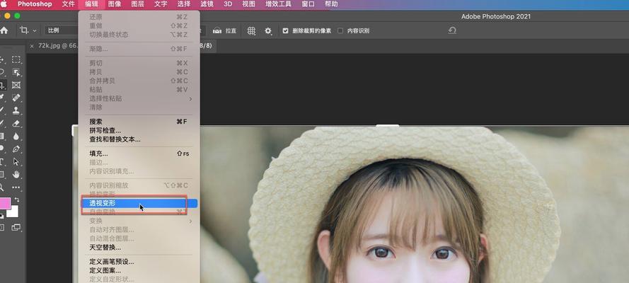Select the Eraser tool

click(16, 124)
